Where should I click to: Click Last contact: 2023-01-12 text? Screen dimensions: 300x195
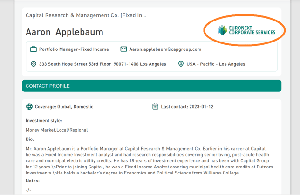187,107
